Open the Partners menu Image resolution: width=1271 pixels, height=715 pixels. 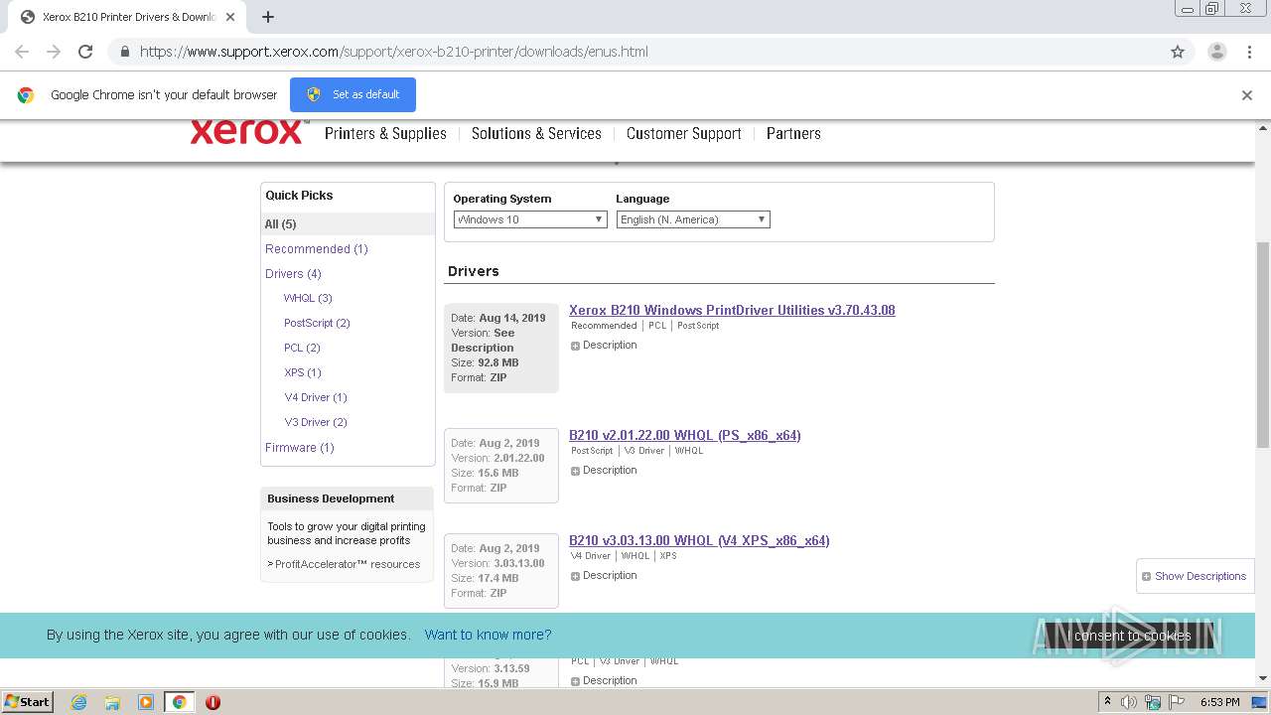click(x=793, y=133)
